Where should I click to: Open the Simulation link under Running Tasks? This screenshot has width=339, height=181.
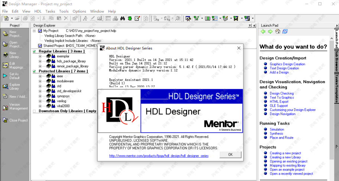coord(277,129)
